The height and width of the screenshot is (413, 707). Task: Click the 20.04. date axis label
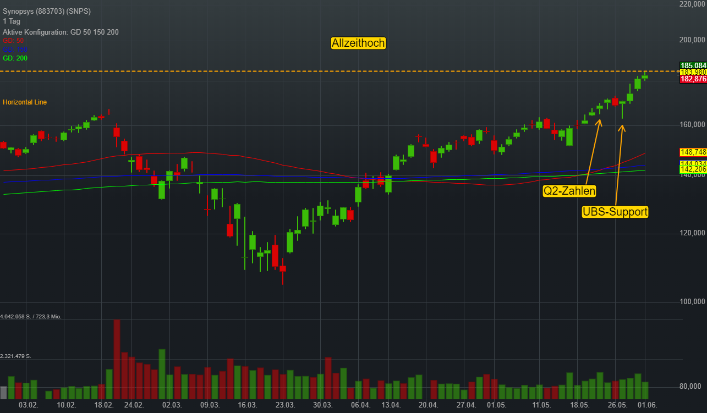428,405
